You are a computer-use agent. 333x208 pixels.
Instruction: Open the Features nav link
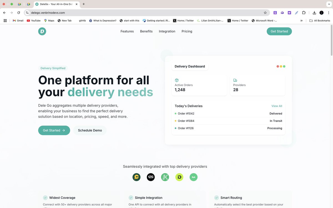click(x=127, y=31)
